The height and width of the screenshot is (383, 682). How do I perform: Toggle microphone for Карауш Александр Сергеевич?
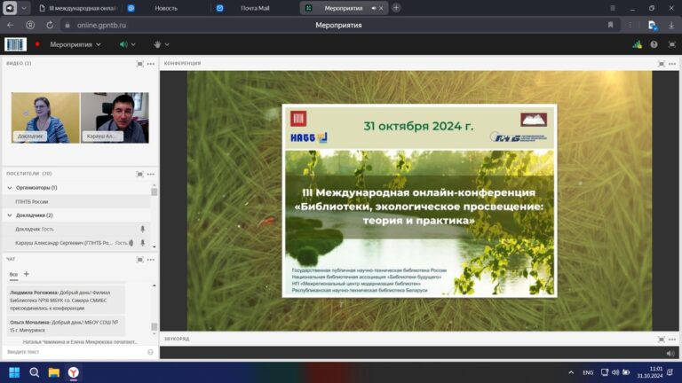[142, 243]
